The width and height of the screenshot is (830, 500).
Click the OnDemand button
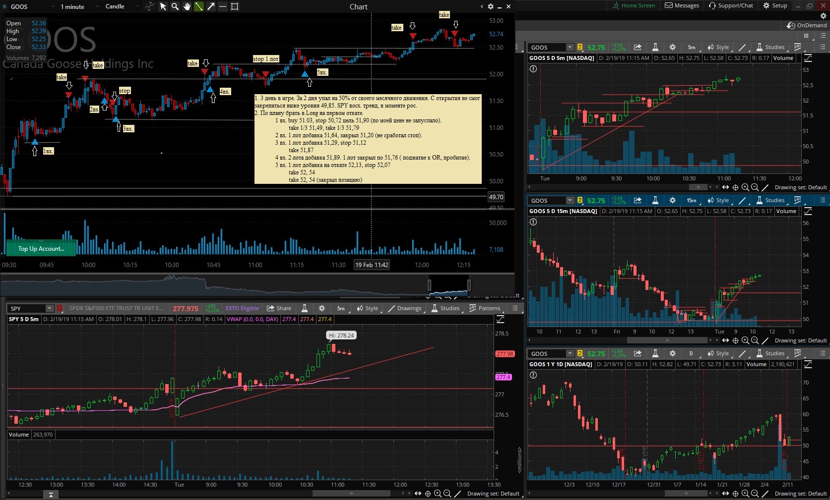coord(807,25)
